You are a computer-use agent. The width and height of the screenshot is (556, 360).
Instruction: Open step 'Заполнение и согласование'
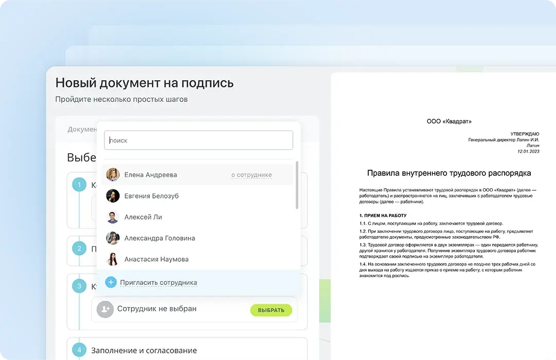point(144,350)
